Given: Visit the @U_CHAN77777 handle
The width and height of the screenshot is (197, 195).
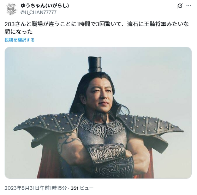Looking at the screenshot, I should click(38, 12).
